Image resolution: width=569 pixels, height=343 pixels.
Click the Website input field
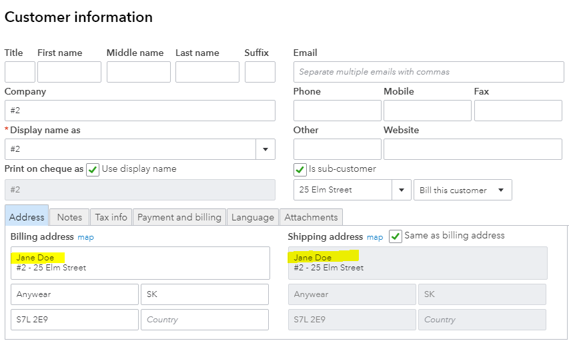472,149
